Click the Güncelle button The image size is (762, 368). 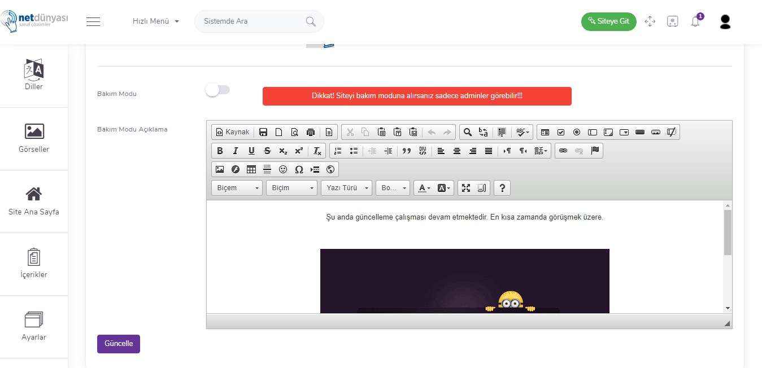point(119,344)
